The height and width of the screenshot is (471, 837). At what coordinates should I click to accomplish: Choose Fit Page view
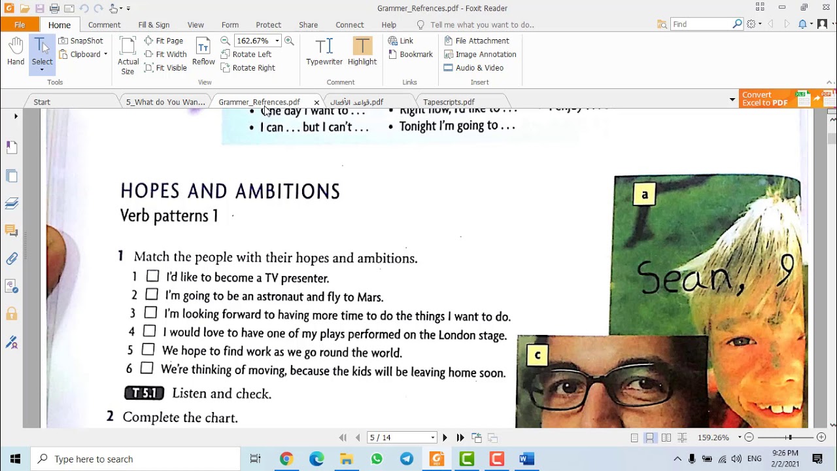pyautogui.click(x=163, y=41)
